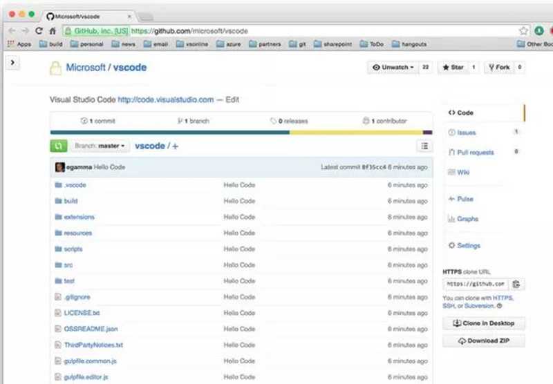Screen dimensions: 553x384
Task: Open the .vscode folder
Action: click(x=75, y=185)
